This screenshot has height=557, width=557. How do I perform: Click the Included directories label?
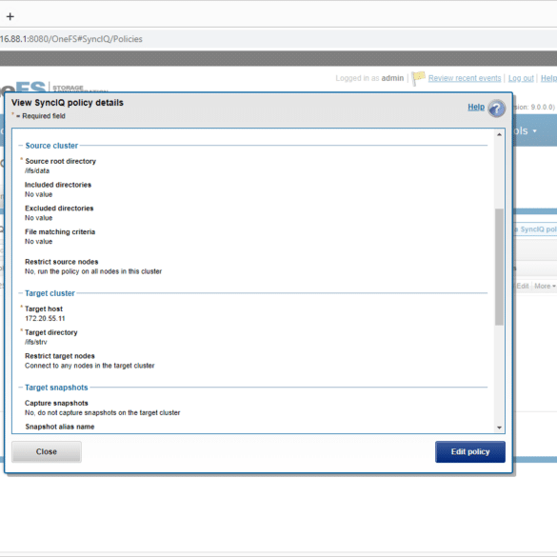[58, 185]
